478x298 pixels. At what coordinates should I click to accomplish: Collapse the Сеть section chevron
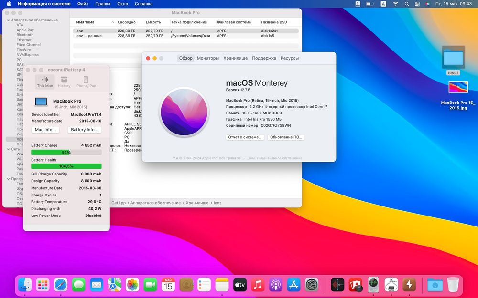point(8,149)
